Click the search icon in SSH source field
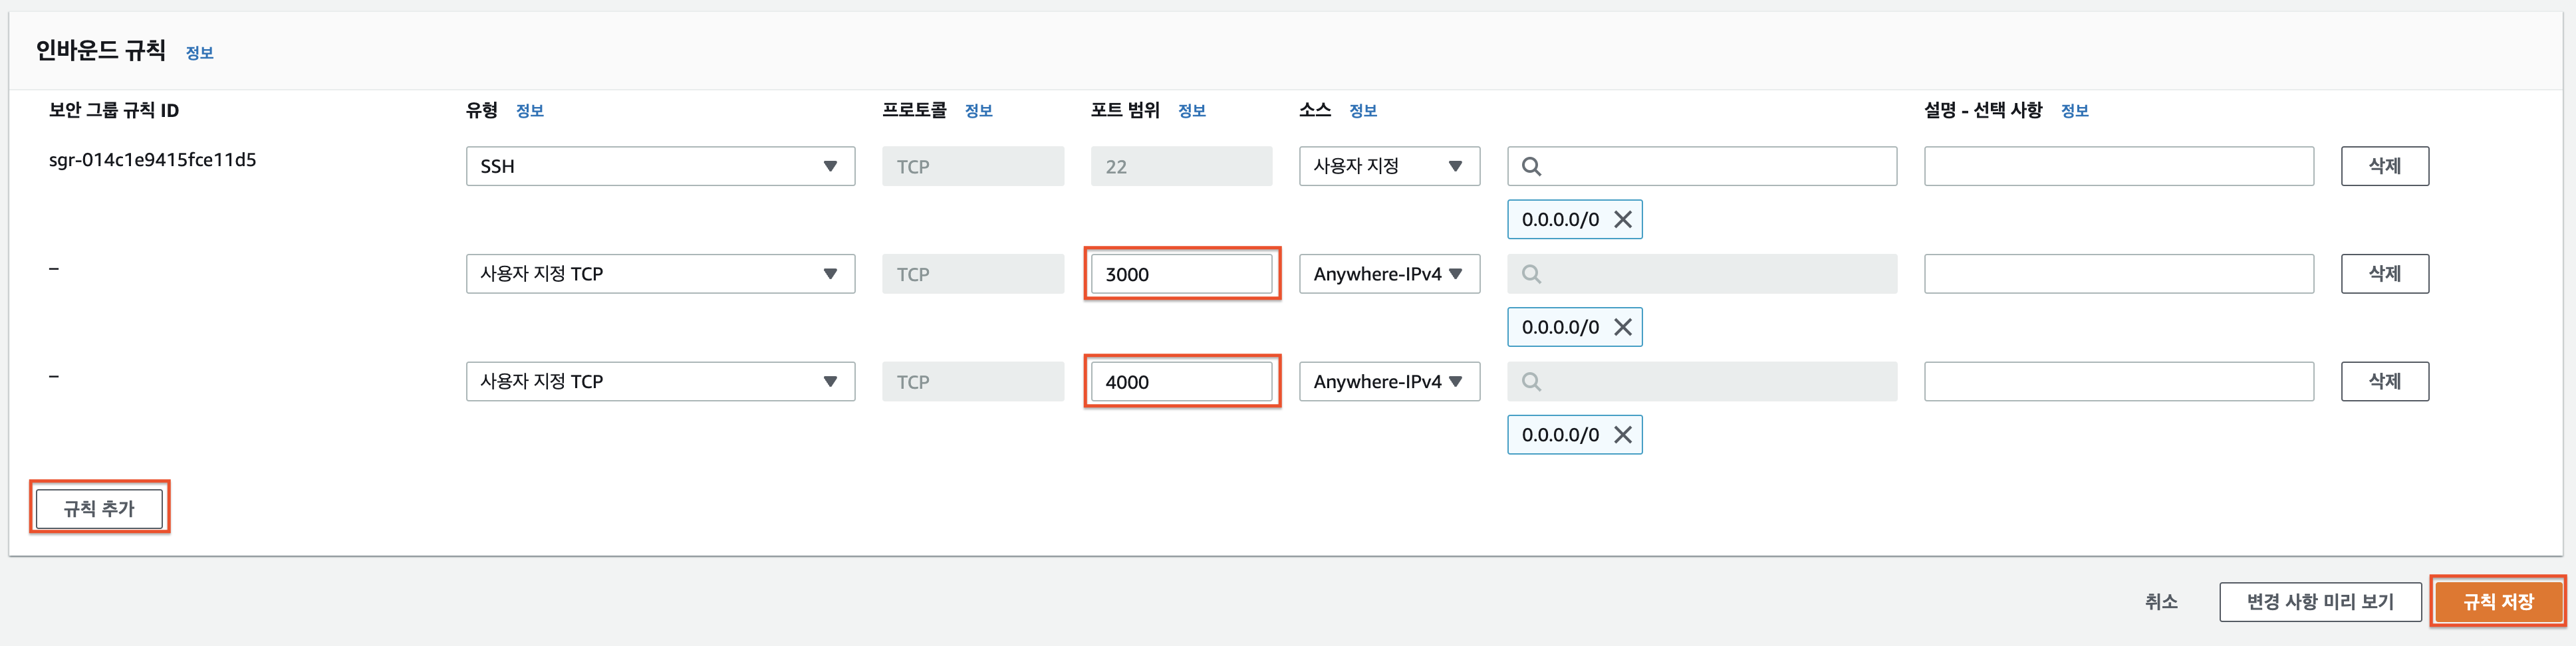Screen dimensions: 2576x646 coord(1531,166)
